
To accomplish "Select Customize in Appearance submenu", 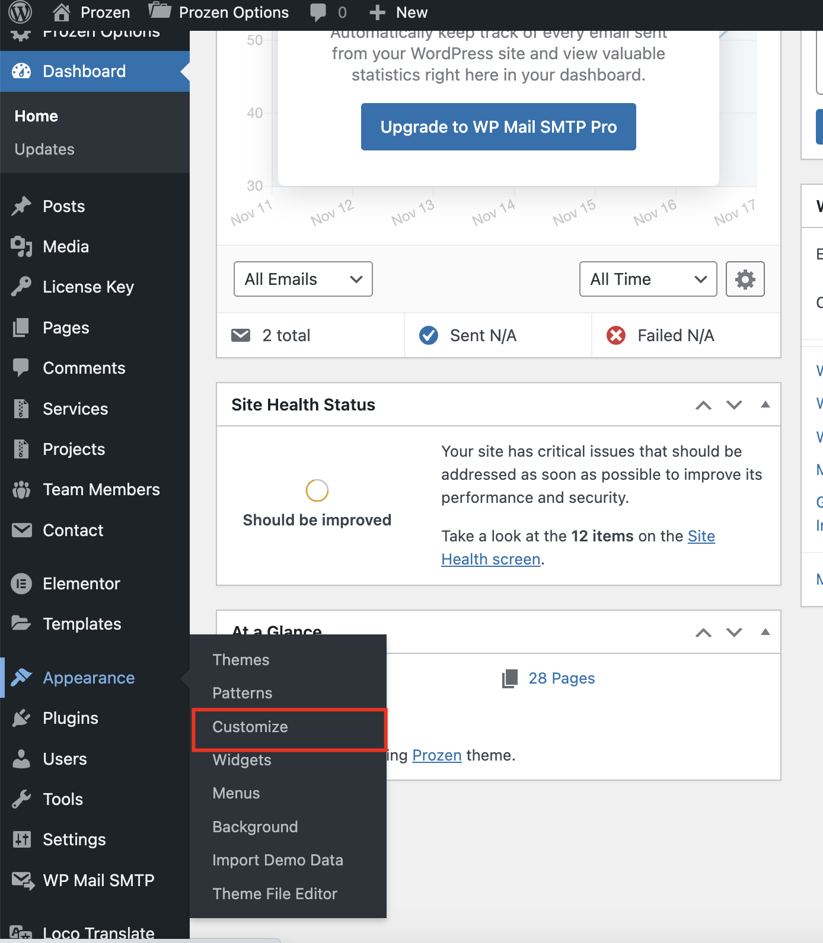I will pyautogui.click(x=250, y=727).
